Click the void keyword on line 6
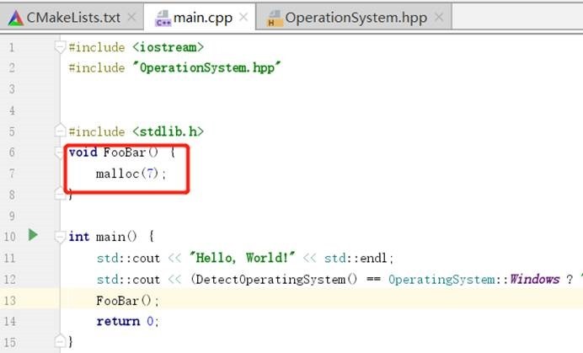This screenshot has height=353, width=583. pos(83,152)
